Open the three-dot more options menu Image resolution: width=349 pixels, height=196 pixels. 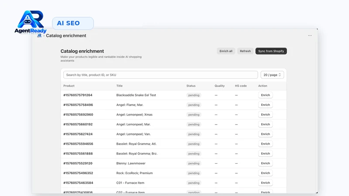(310, 36)
